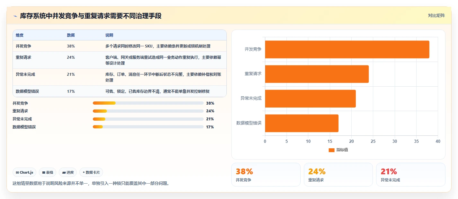Click the 数据模型错误 label on chart axis
This screenshot has width=458, height=199.
(x=249, y=123)
